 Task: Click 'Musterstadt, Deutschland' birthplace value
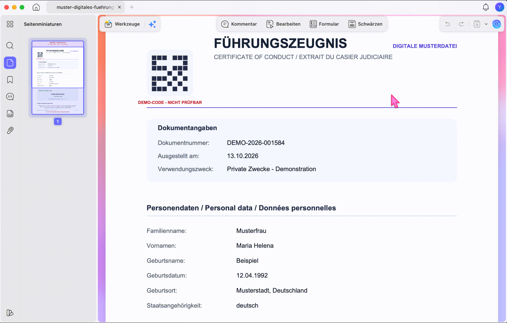point(272,290)
